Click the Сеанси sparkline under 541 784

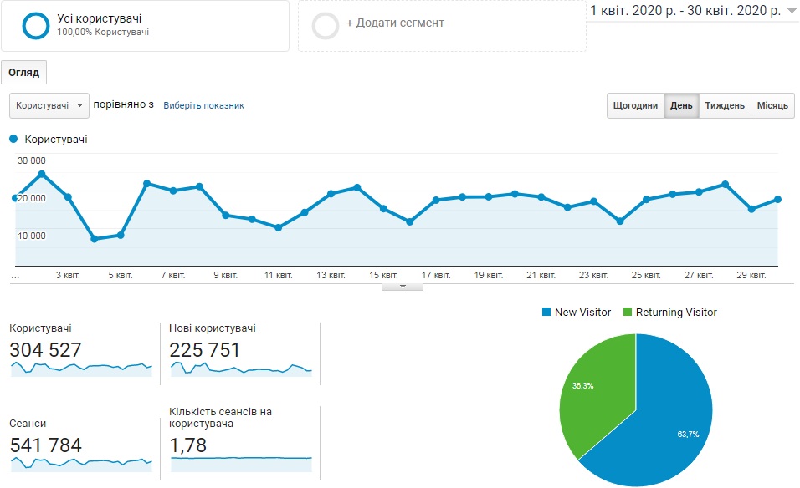point(82,464)
